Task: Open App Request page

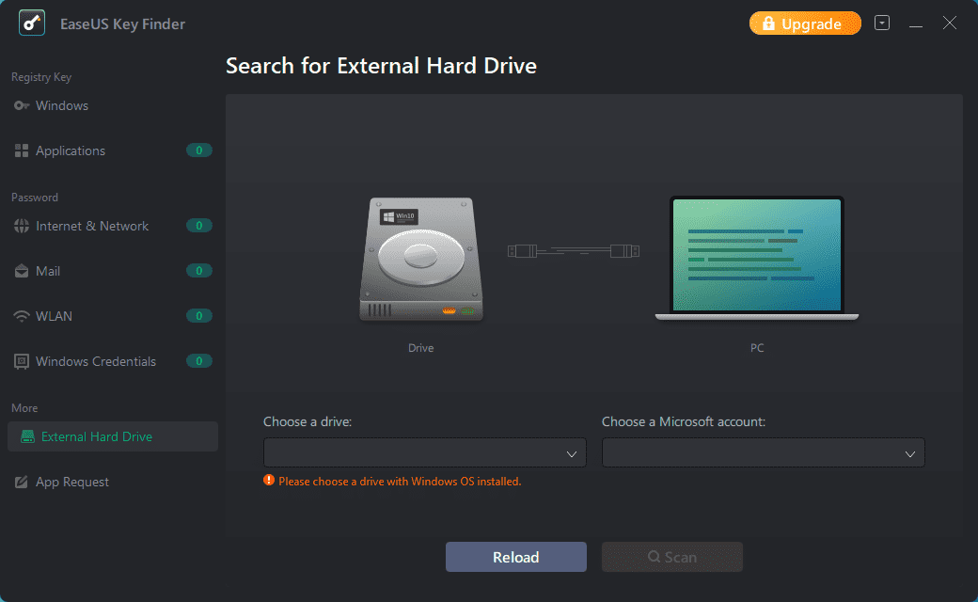Action: (x=112, y=482)
